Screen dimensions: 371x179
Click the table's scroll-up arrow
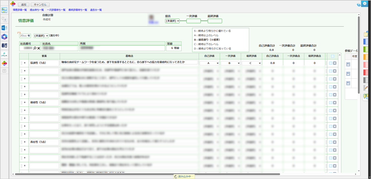(340, 55)
